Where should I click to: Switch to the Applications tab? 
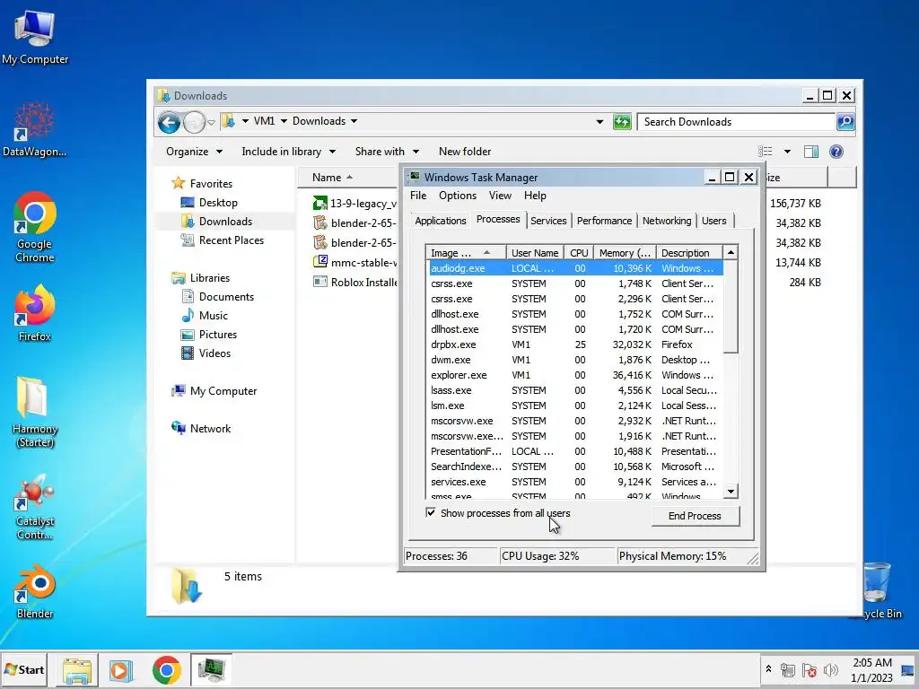[x=440, y=221]
